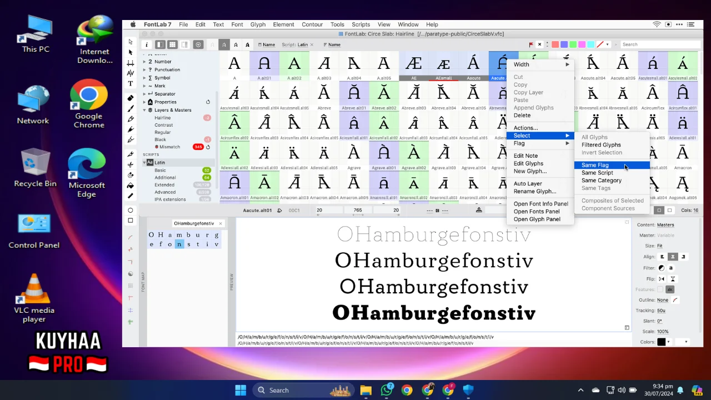
Task: Click the Outline curve icon
Action: [x=675, y=300]
